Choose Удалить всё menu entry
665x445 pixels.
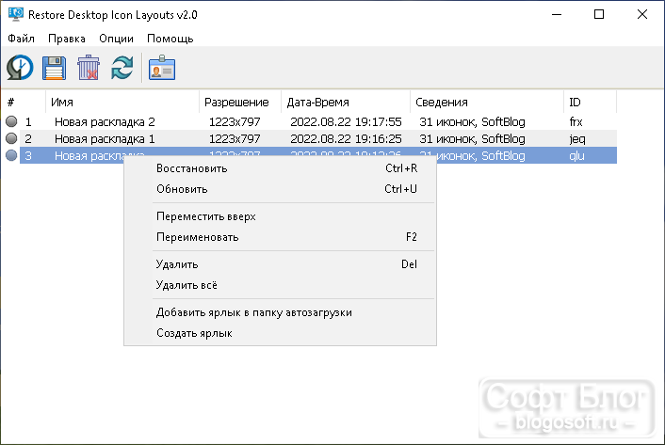tap(280, 285)
